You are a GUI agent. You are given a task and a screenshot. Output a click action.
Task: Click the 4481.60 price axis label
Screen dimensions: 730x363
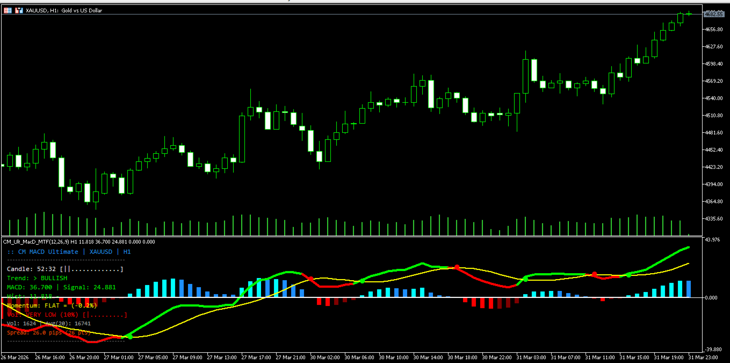715,133
